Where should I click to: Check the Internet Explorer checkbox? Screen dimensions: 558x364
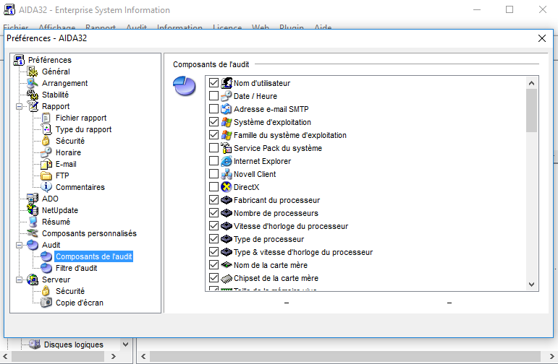point(214,161)
